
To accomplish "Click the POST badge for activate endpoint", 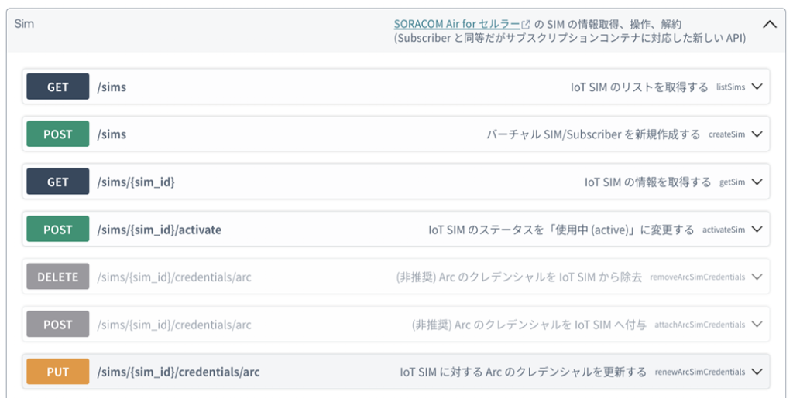I will coord(58,230).
